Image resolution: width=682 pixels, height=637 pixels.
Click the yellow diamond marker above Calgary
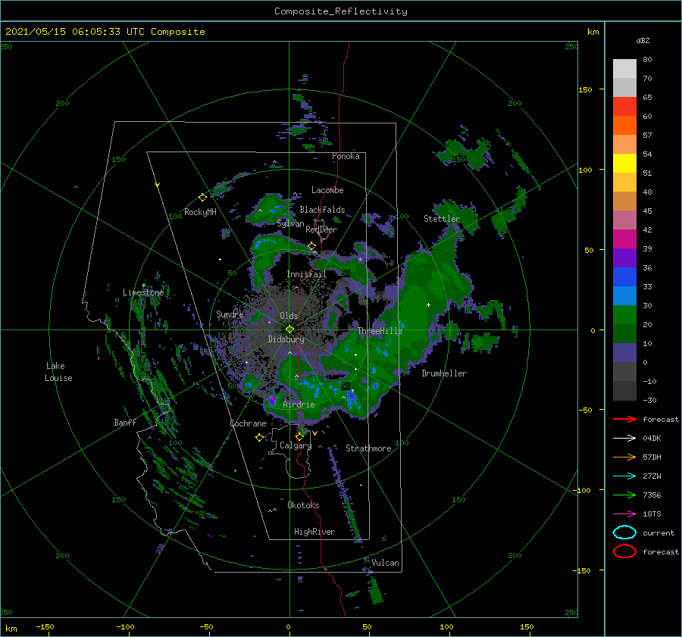click(x=299, y=436)
